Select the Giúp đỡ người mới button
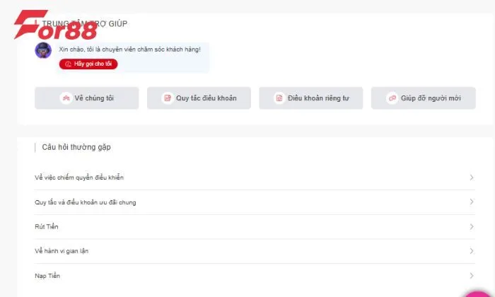495x297 pixels. (423, 98)
